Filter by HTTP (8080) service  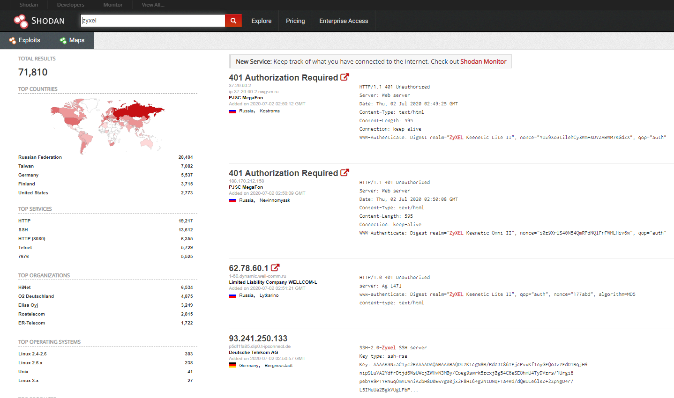point(32,239)
